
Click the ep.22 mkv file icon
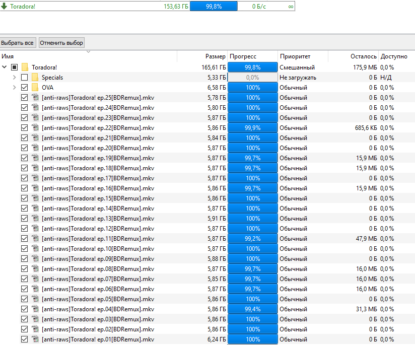tap(35, 127)
